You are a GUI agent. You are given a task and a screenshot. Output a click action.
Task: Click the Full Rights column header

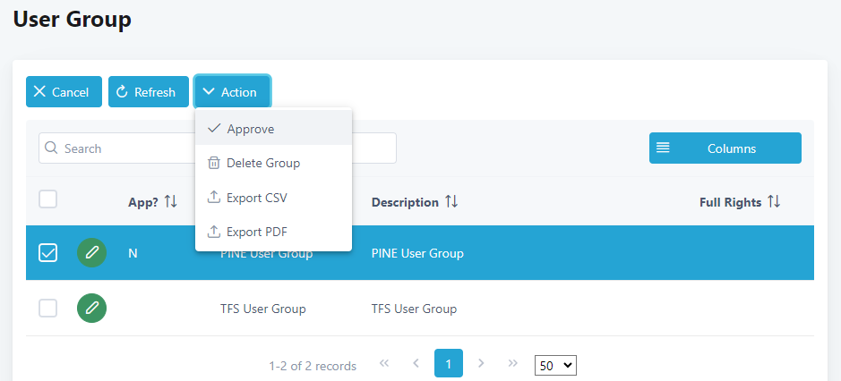click(731, 202)
